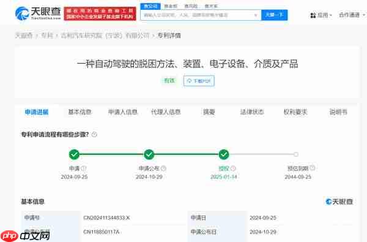
Task: Click the 申请日 label cell
Action: 217,218
